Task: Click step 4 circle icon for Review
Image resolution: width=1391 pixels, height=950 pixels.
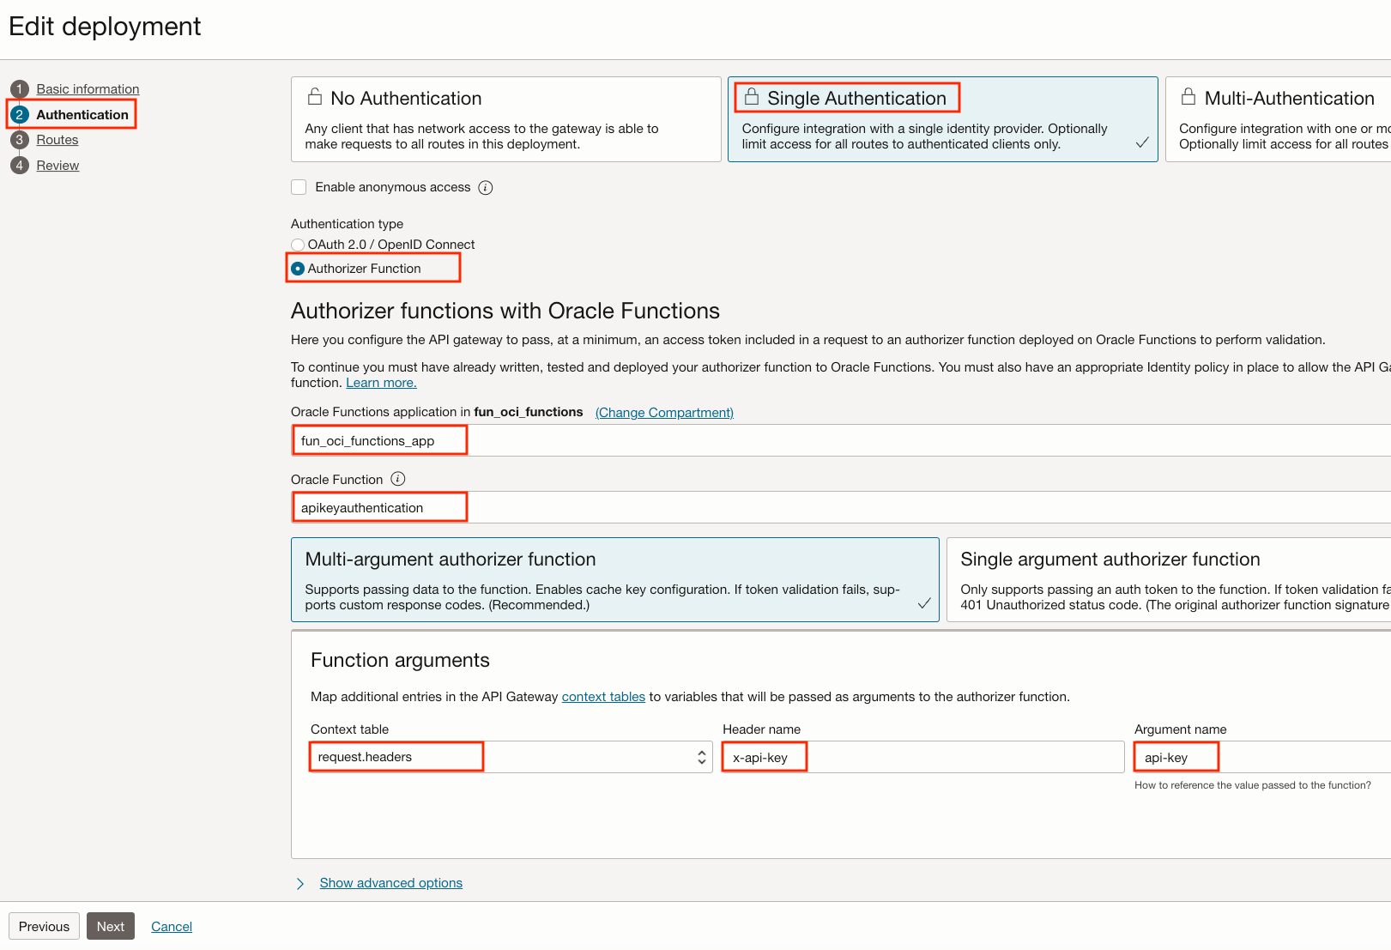Action: pos(20,166)
